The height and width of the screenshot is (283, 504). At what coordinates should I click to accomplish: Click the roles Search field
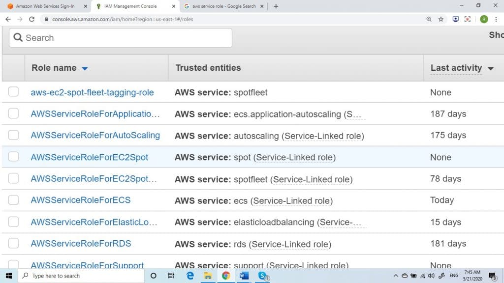[121, 38]
